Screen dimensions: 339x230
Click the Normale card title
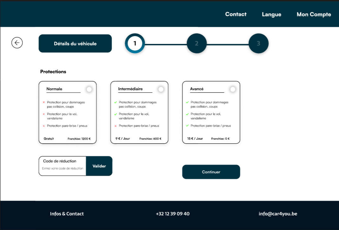(54, 89)
